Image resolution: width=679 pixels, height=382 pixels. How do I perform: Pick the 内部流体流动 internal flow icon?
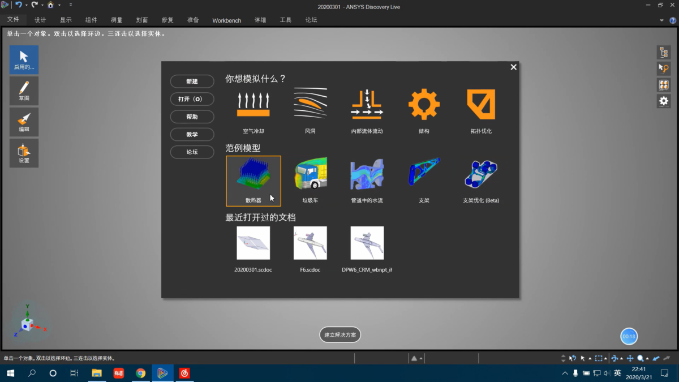[367, 105]
